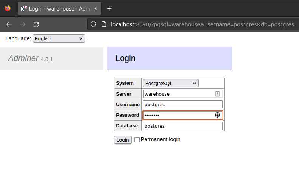Click the Server row label
This screenshot has width=299, height=180.
pos(123,94)
